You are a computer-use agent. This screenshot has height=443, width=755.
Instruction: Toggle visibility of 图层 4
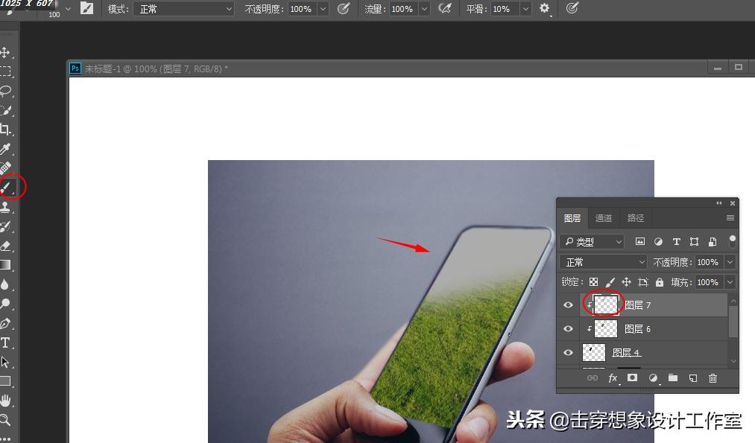(568, 352)
